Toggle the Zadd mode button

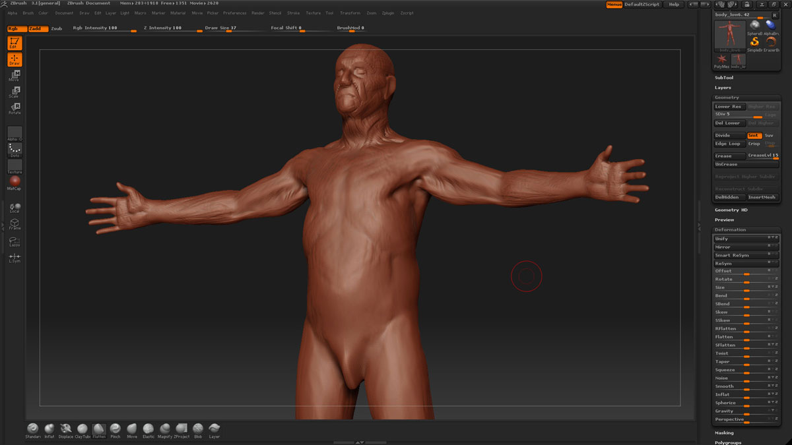pyautogui.click(x=38, y=28)
